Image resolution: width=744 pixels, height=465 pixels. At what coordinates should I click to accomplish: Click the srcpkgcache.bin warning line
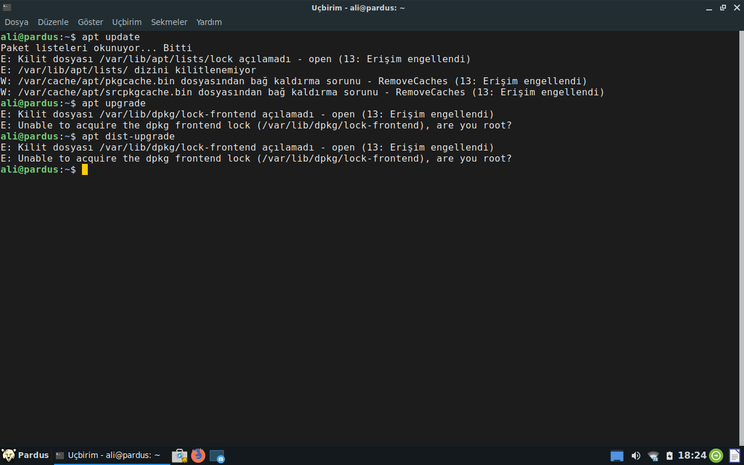(x=303, y=92)
